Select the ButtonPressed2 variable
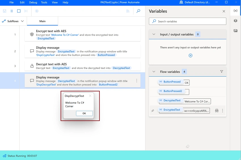 171,91
